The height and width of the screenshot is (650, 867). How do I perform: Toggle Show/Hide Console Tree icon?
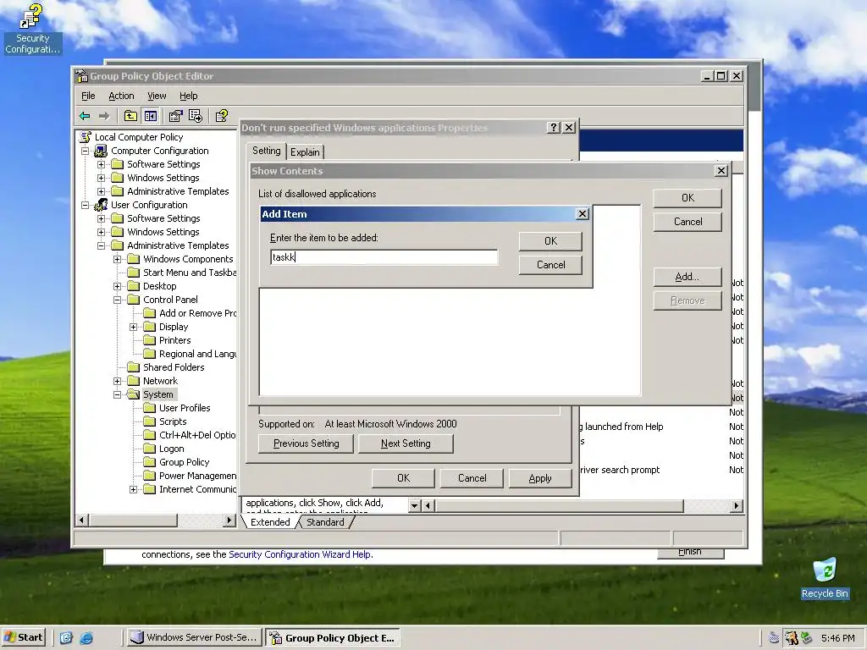[x=151, y=116]
